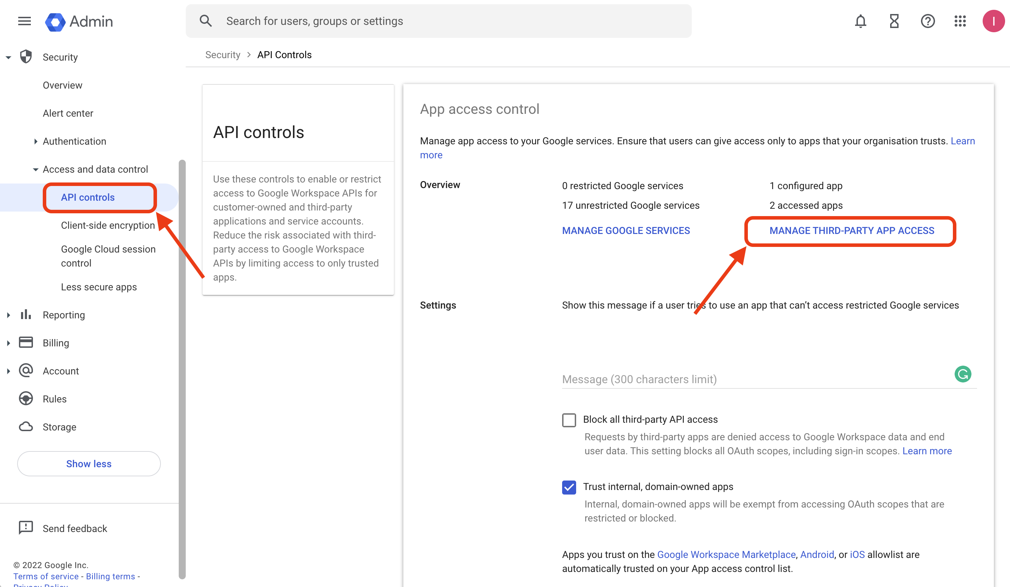The height and width of the screenshot is (587, 1010).
Task: Expand the Authentication submenu arrow
Action: point(36,141)
